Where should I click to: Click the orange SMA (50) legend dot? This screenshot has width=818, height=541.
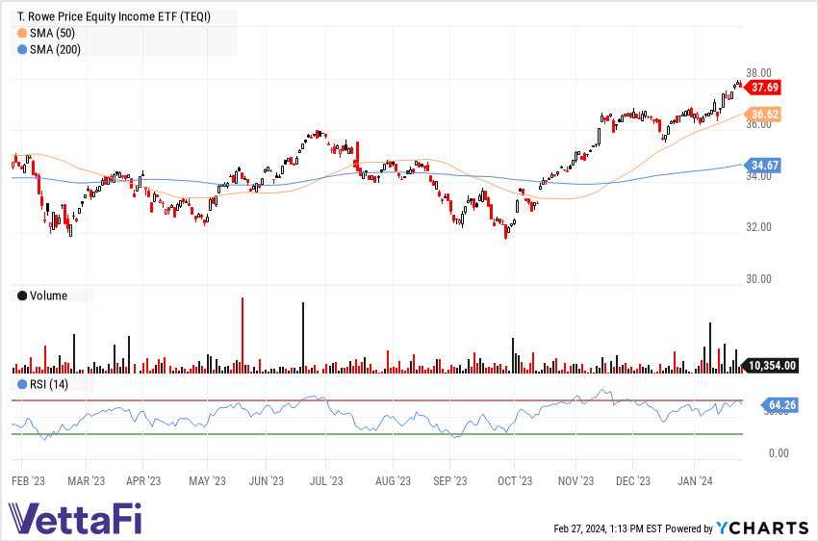22,34
